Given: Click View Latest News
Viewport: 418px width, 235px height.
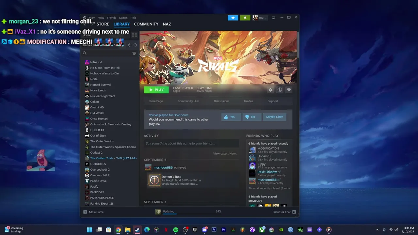Looking at the screenshot, I should [225, 153].
